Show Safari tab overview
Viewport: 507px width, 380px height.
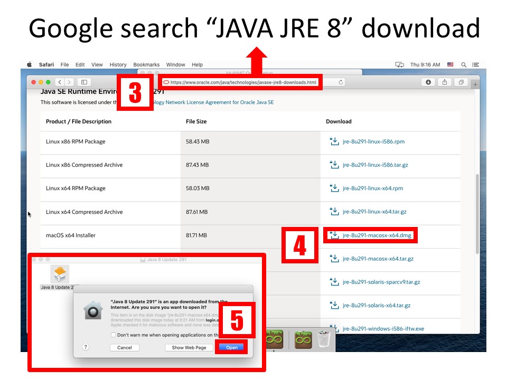click(x=461, y=82)
